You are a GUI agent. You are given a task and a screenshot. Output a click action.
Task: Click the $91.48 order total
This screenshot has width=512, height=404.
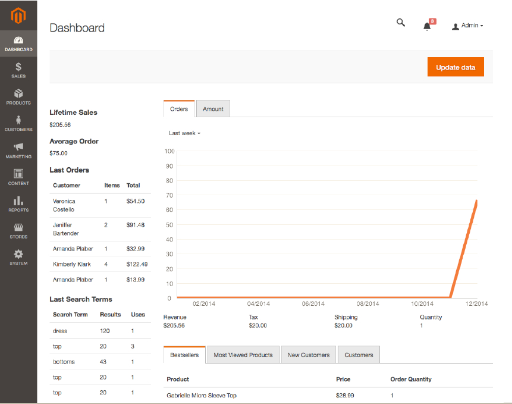pyautogui.click(x=135, y=225)
